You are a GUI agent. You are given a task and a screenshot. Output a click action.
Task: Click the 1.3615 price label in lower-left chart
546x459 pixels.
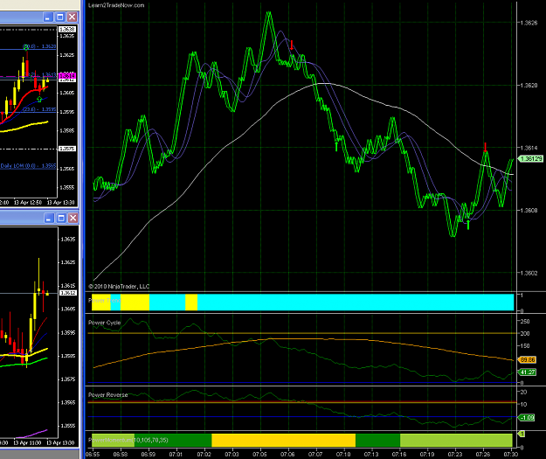(x=68, y=286)
